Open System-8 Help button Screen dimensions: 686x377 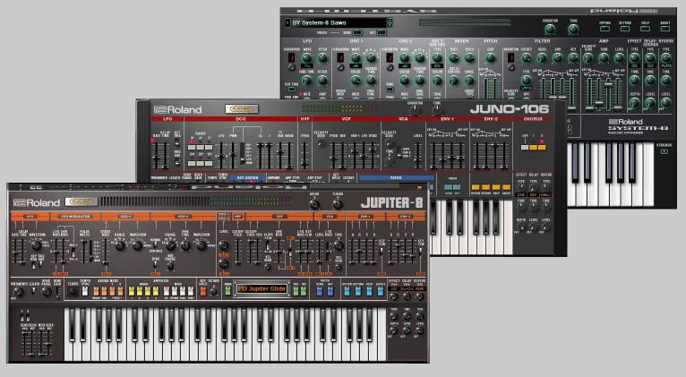click(x=646, y=29)
